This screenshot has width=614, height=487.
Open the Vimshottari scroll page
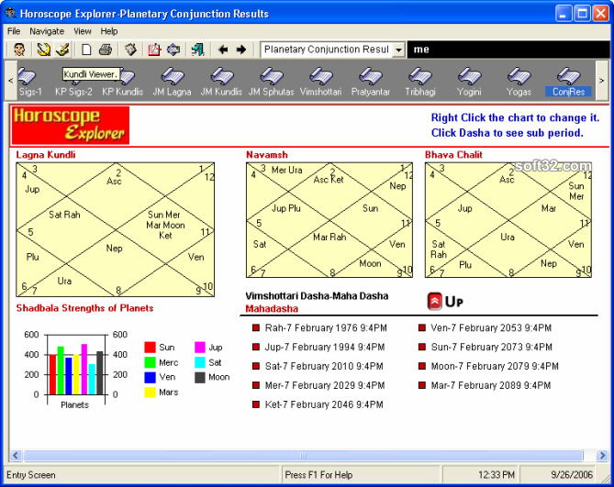(320, 82)
